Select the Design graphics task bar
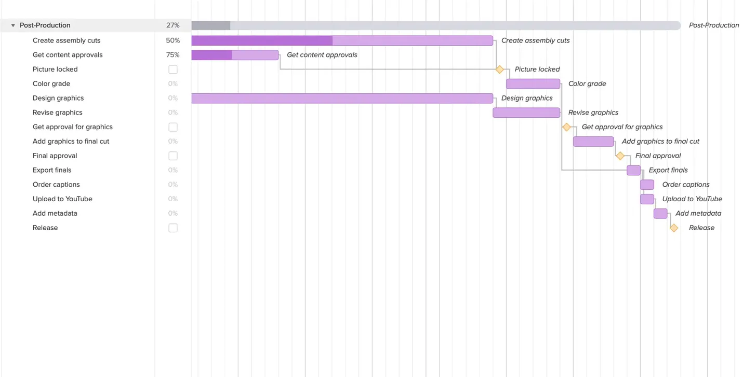The image size is (743, 377). pos(342,99)
